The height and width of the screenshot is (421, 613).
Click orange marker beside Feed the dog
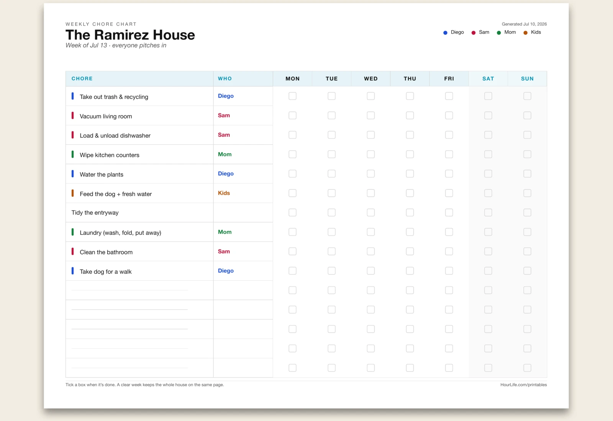point(72,193)
